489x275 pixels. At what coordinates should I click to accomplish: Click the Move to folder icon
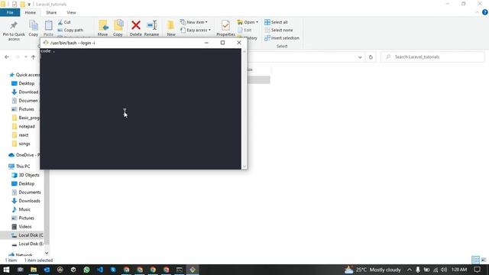[102, 25]
